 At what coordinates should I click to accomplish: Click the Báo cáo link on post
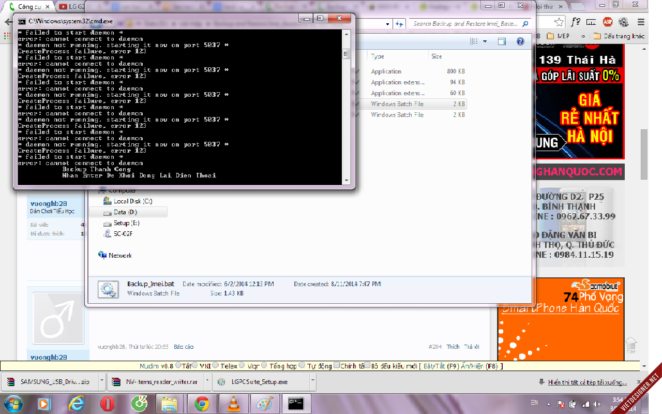(184, 347)
